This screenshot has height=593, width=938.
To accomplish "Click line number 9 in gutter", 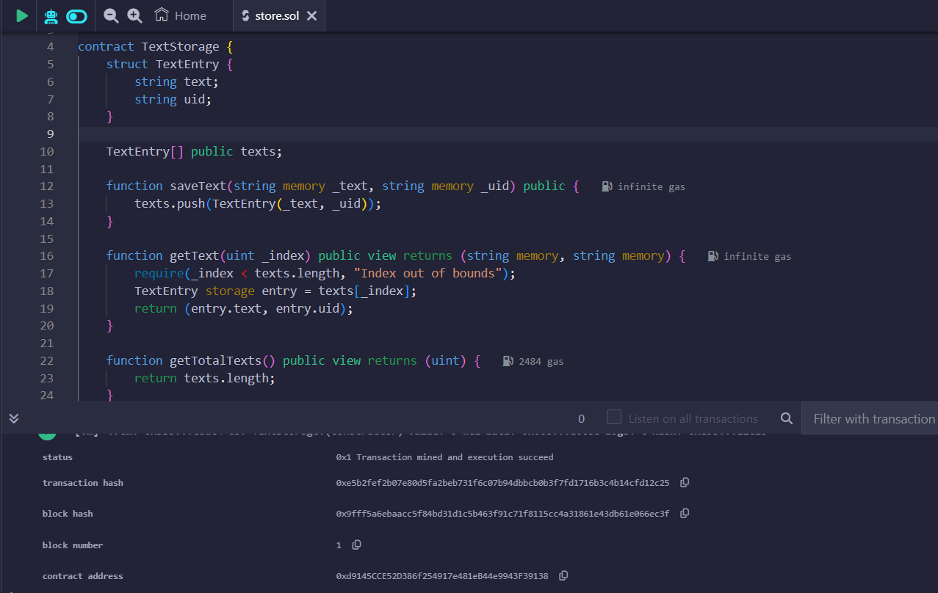I will click(50, 134).
